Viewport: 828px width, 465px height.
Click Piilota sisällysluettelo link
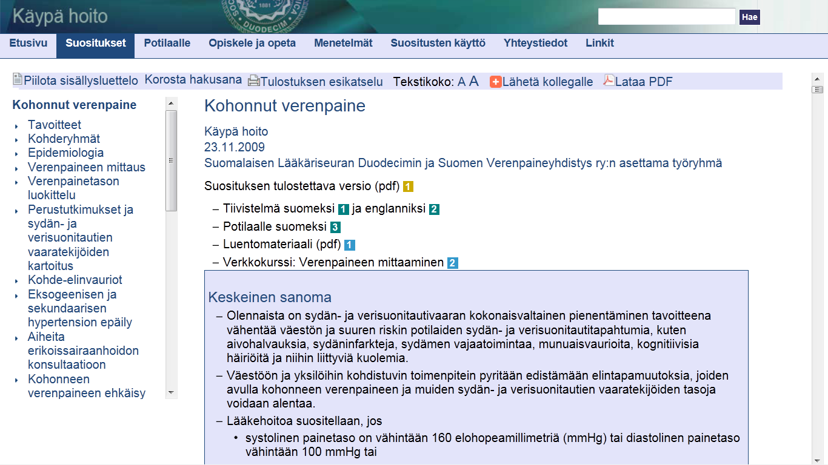tap(81, 81)
